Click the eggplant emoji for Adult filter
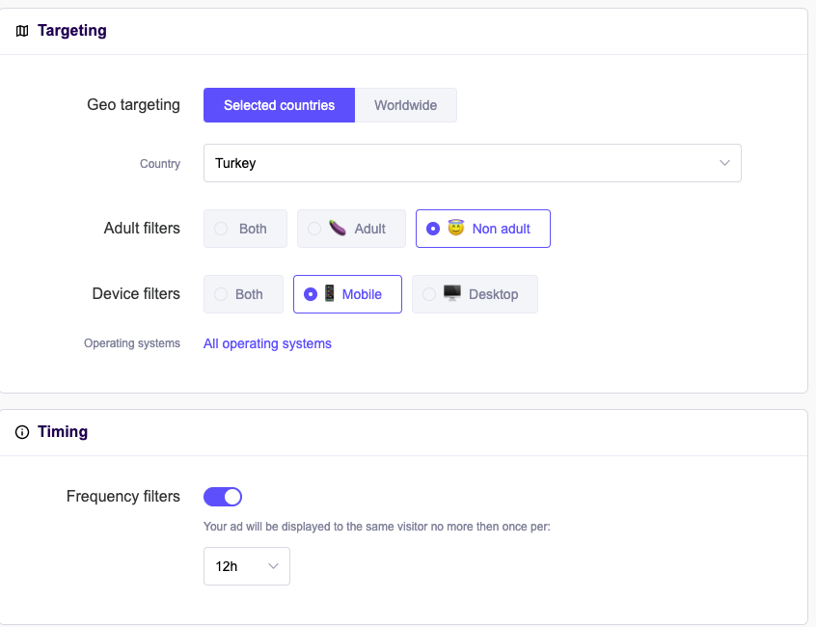This screenshot has height=627, width=816. (x=338, y=229)
